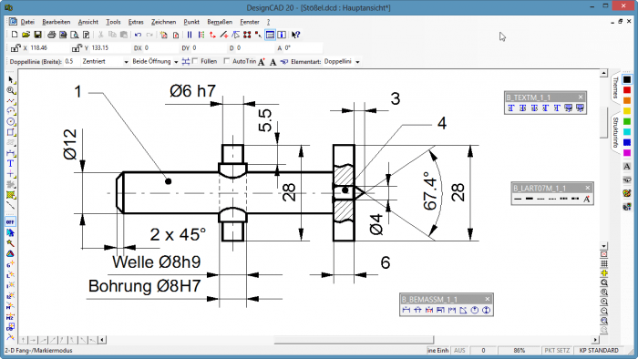Select the red color swatch

click(627, 90)
